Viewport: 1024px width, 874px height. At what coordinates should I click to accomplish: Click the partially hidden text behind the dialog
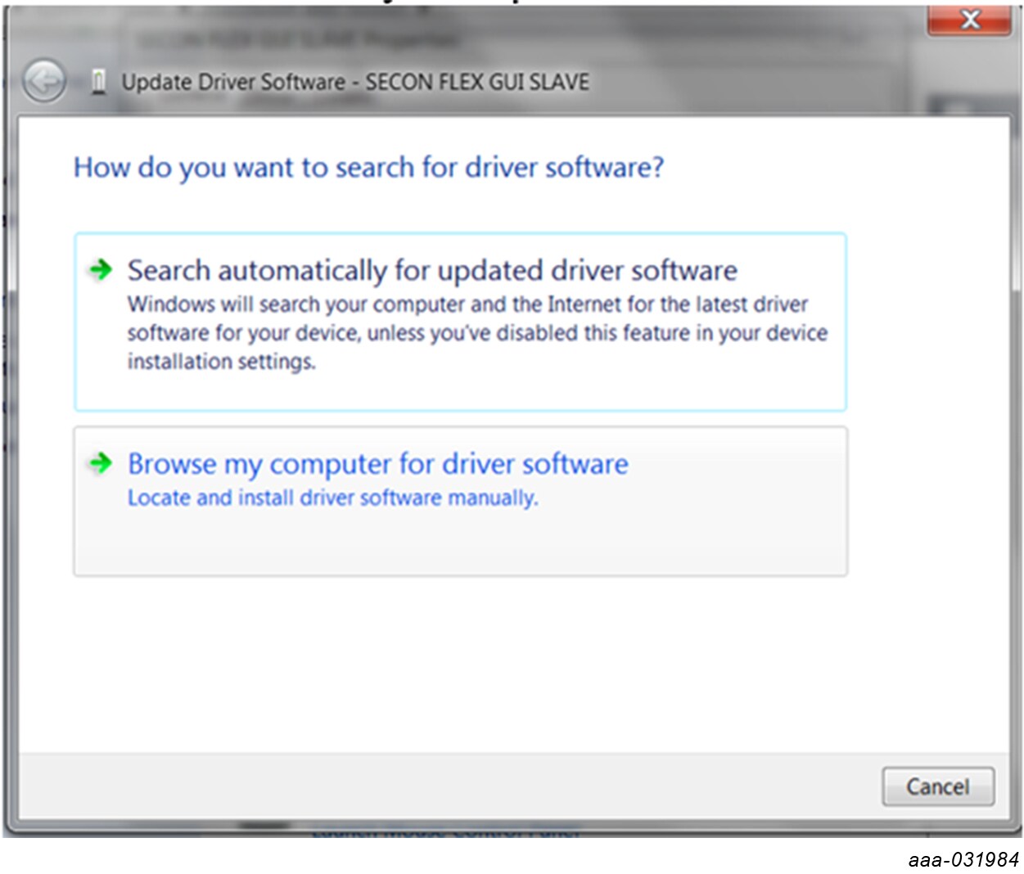point(446,832)
